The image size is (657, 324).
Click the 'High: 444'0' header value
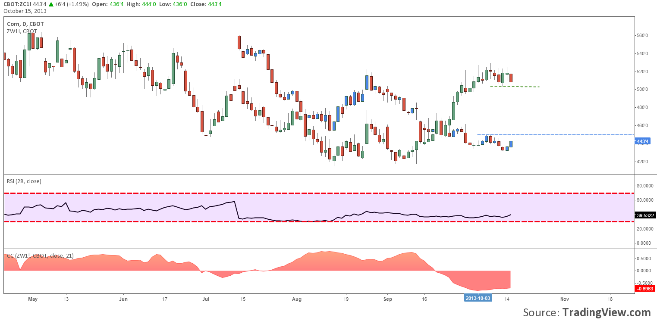pyautogui.click(x=141, y=4)
